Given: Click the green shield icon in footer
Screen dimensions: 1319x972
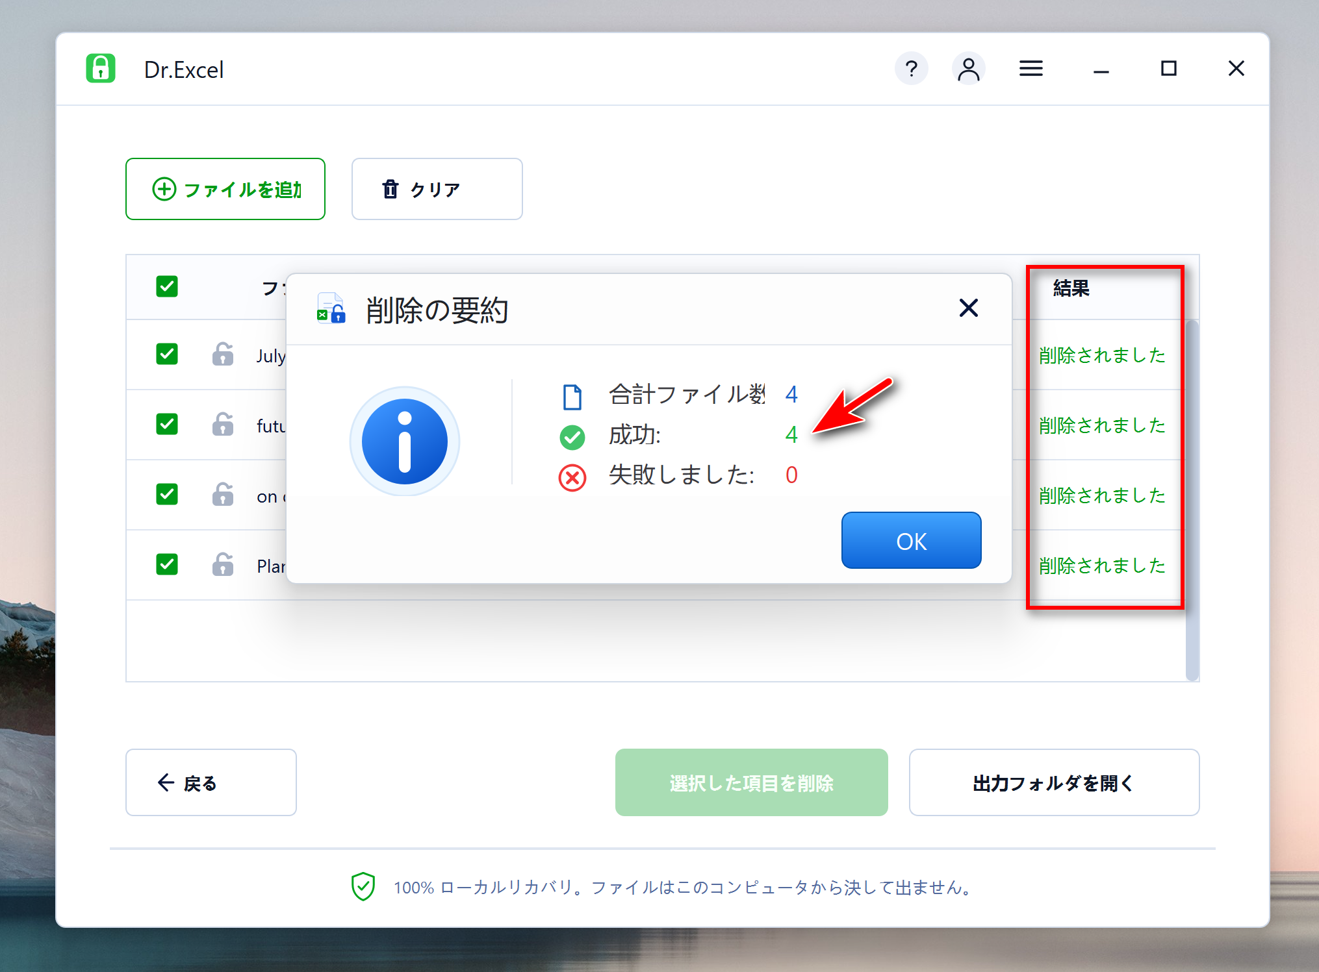Looking at the screenshot, I should click(363, 886).
